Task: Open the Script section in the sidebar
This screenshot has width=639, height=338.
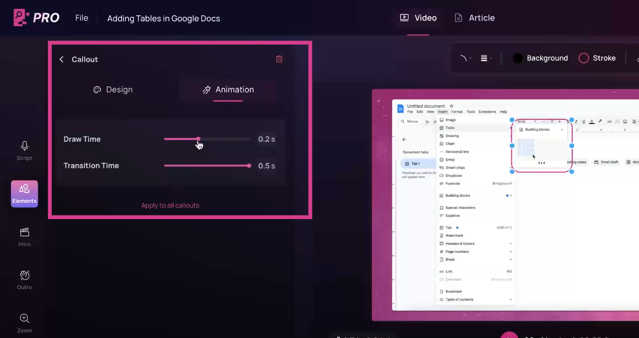Action: (x=25, y=151)
